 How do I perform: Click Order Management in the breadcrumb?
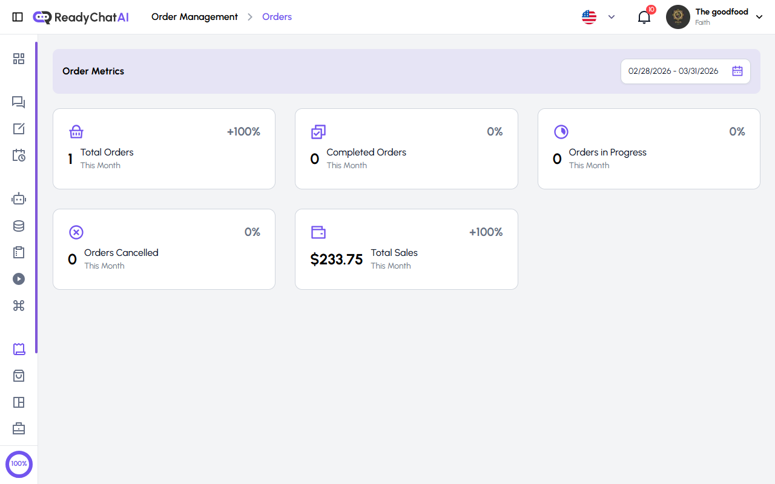coord(194,16)
